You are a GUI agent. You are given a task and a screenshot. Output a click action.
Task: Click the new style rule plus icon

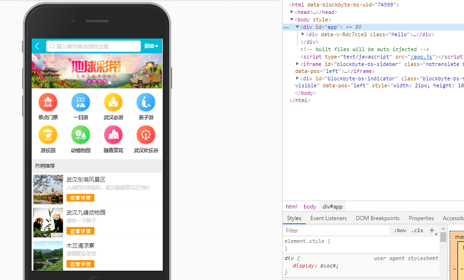tap(432, 230)
